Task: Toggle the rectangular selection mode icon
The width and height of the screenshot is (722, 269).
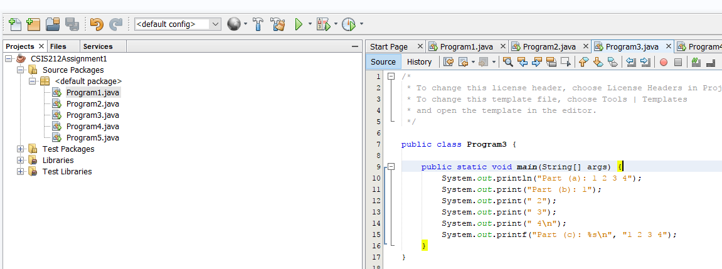Action: [565, 62]
